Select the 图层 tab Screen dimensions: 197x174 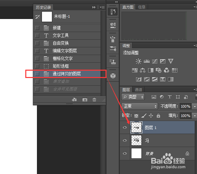[126, 90]
